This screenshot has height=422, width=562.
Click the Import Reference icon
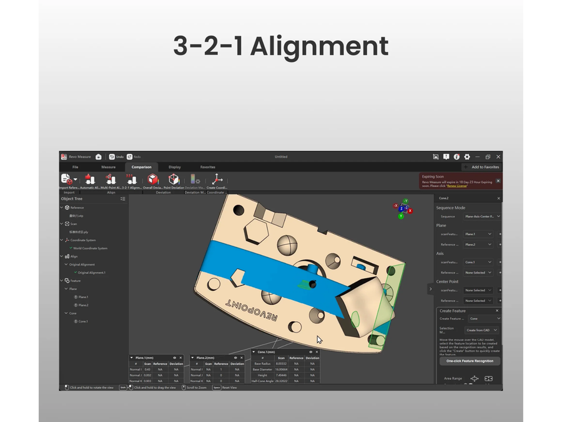67,179
